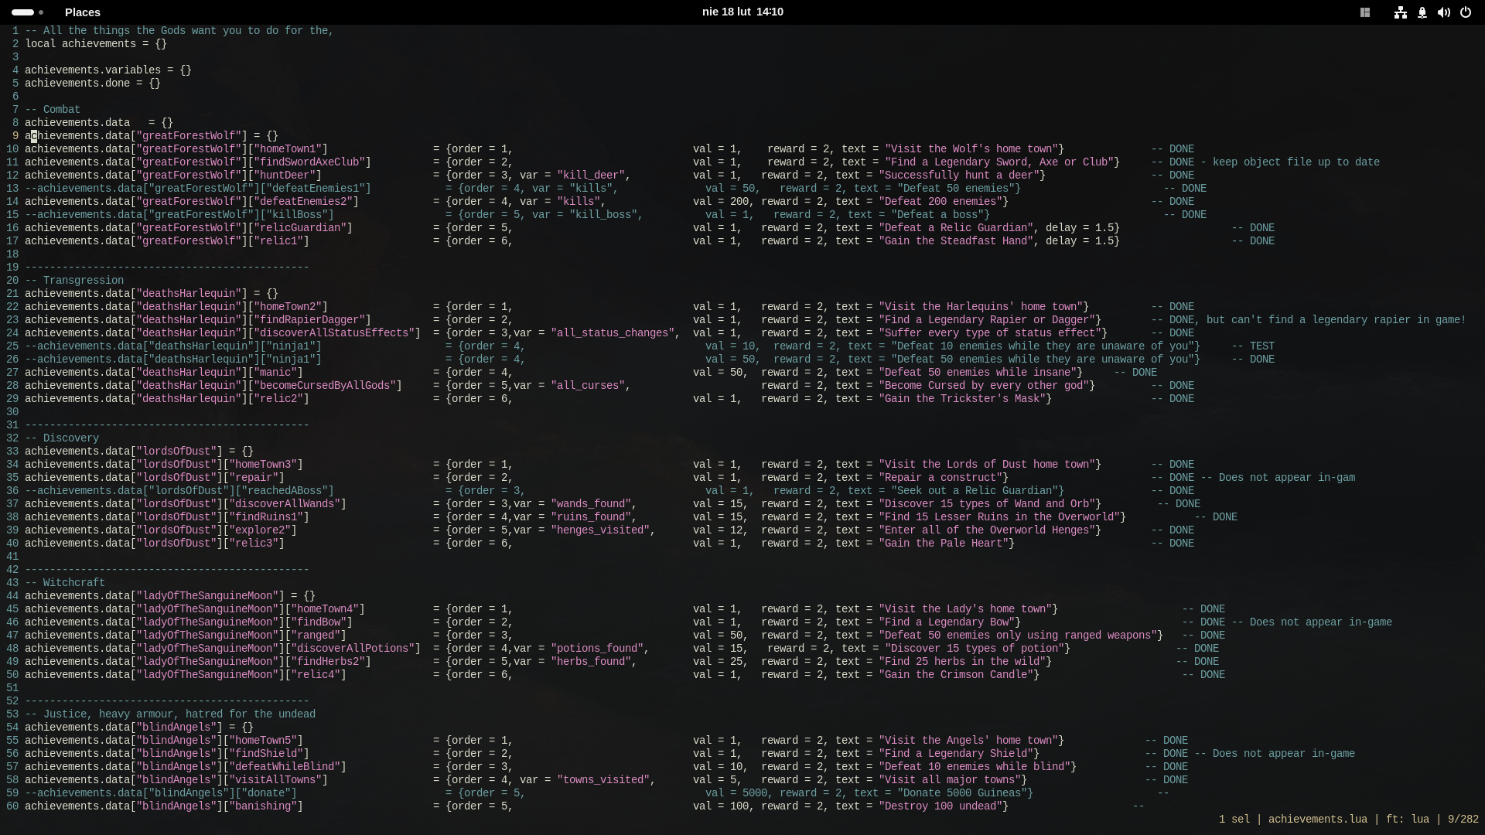Click the "-- TEST" comment on ninja1 line
Screen dimensions: 1485x835
pos(1253,346)
